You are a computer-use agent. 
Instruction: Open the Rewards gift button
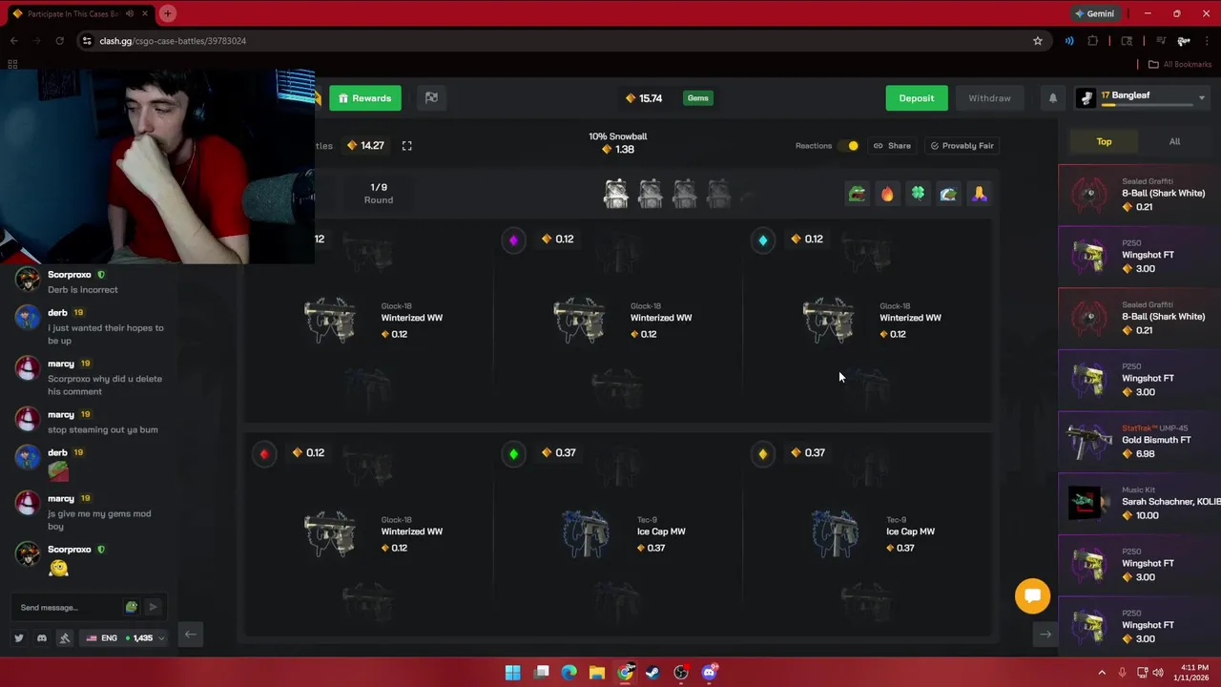(365, 98)
